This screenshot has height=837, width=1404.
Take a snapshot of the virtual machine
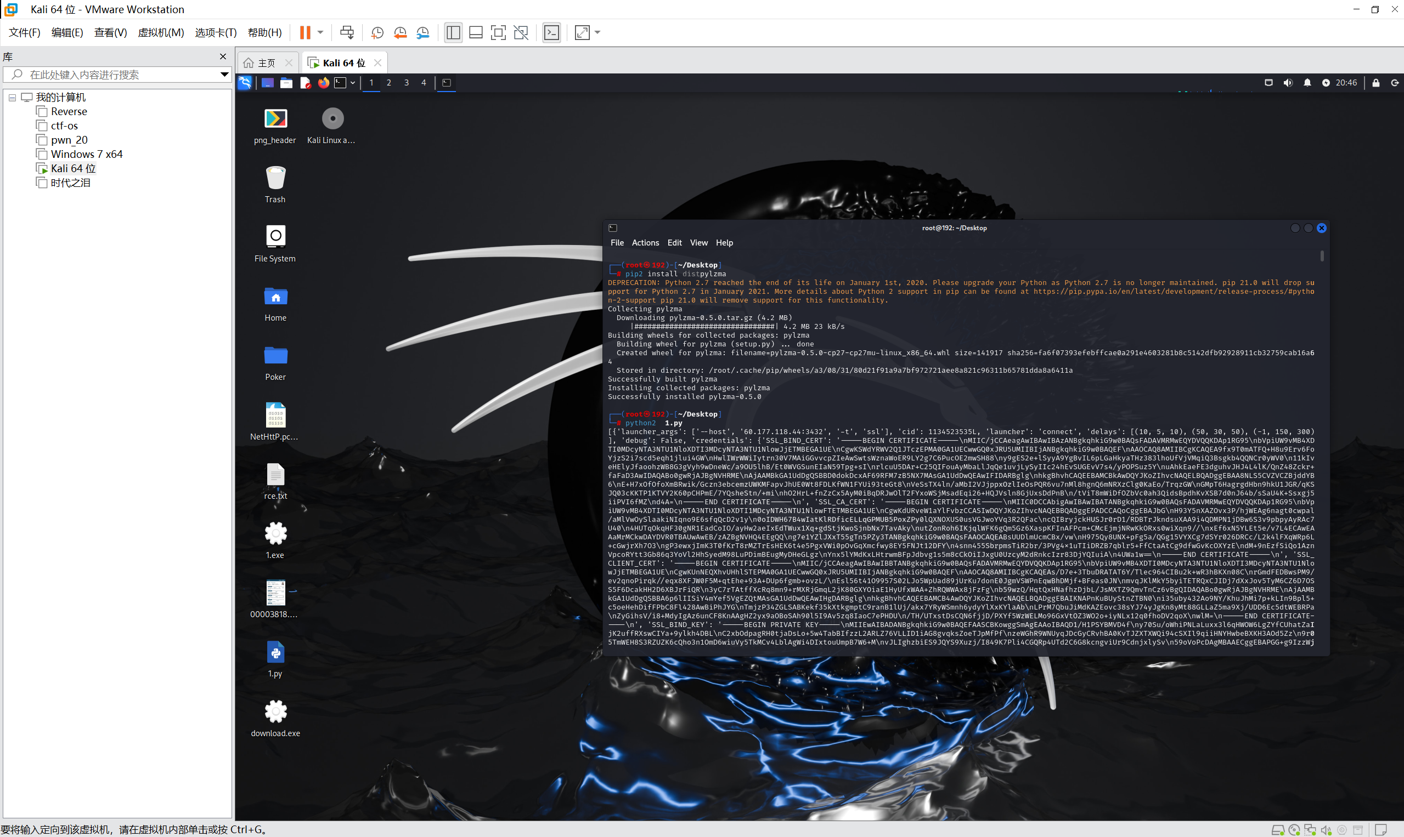[377, 33]
